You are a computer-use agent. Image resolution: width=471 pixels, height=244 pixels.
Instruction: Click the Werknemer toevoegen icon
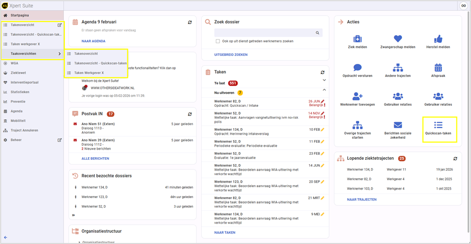click(357, 96)
